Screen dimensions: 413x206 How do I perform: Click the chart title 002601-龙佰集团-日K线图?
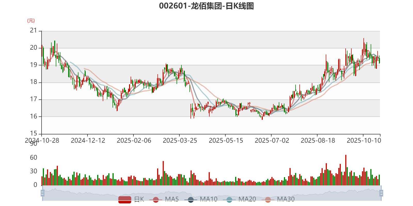tap(206, 6)
